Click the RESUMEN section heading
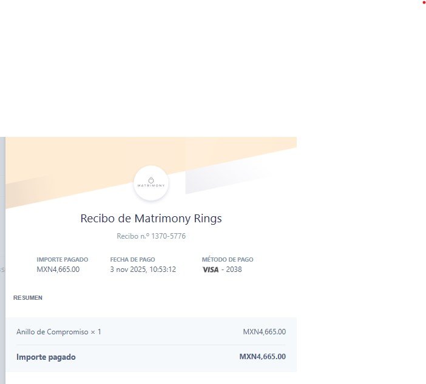Image resolution: width=426 pixels, height=384 pixels. [28, 298]
